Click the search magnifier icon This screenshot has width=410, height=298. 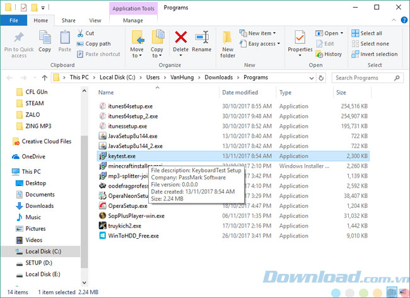(397, 78)
